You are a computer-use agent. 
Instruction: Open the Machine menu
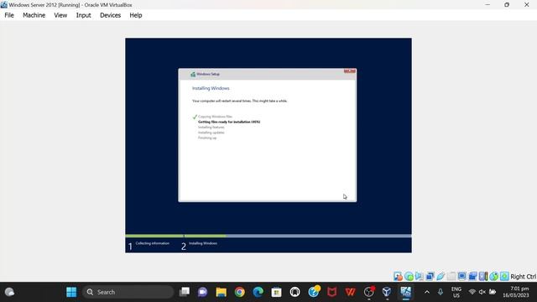[x=34, y=15]
